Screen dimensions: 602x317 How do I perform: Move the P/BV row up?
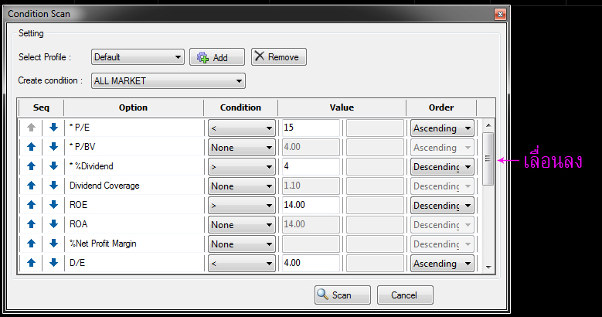[32, 148]
